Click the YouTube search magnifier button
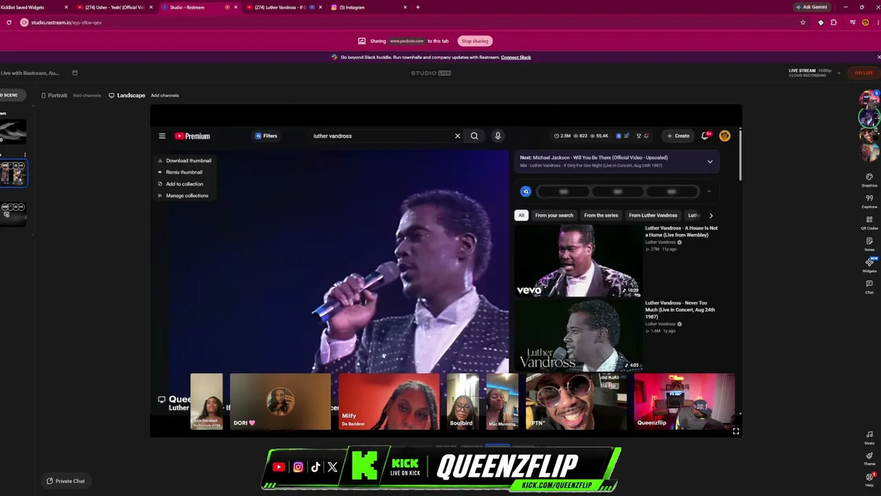The width and height of the screenshot is (881, 496). pyautogui.click(x=474, y=136)
